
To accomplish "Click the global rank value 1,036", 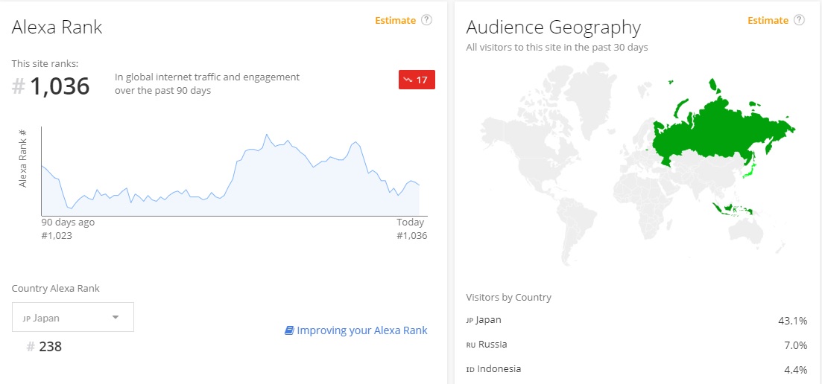I will coord(59,86).
